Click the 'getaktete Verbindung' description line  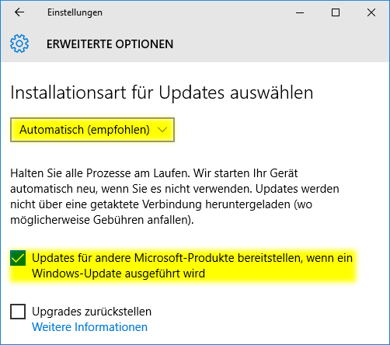coord(161,204)
